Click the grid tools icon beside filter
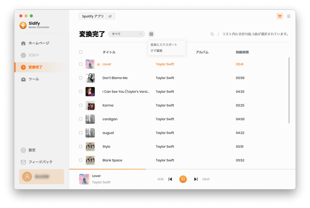The height and width of the screenshot is (208, 310). (x=151, y=34)
